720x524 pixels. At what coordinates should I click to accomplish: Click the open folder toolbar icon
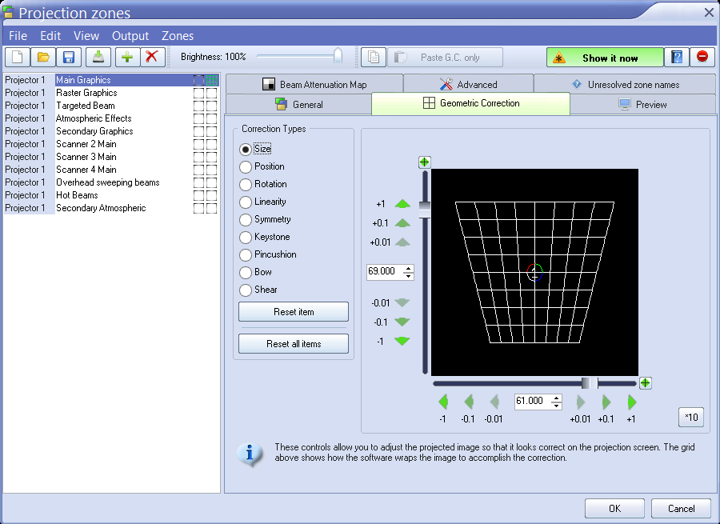point(43,57)
